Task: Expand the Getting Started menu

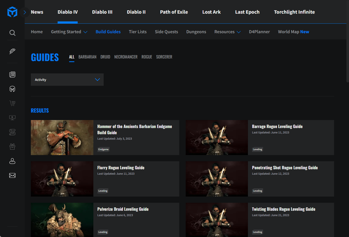Action: click(x=69, y=32)
